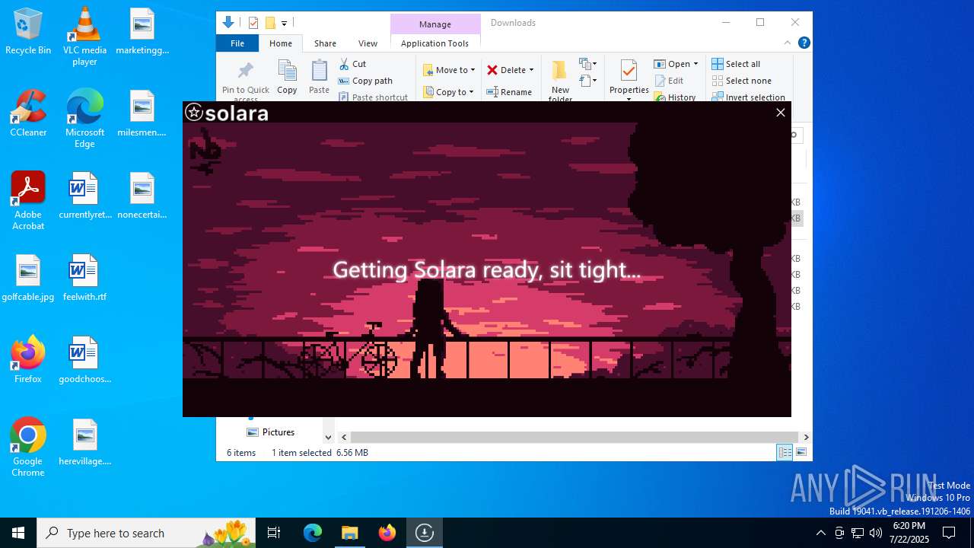Switch to the View ribbon tab
The image size is (974, 548).
coord(368,43)
